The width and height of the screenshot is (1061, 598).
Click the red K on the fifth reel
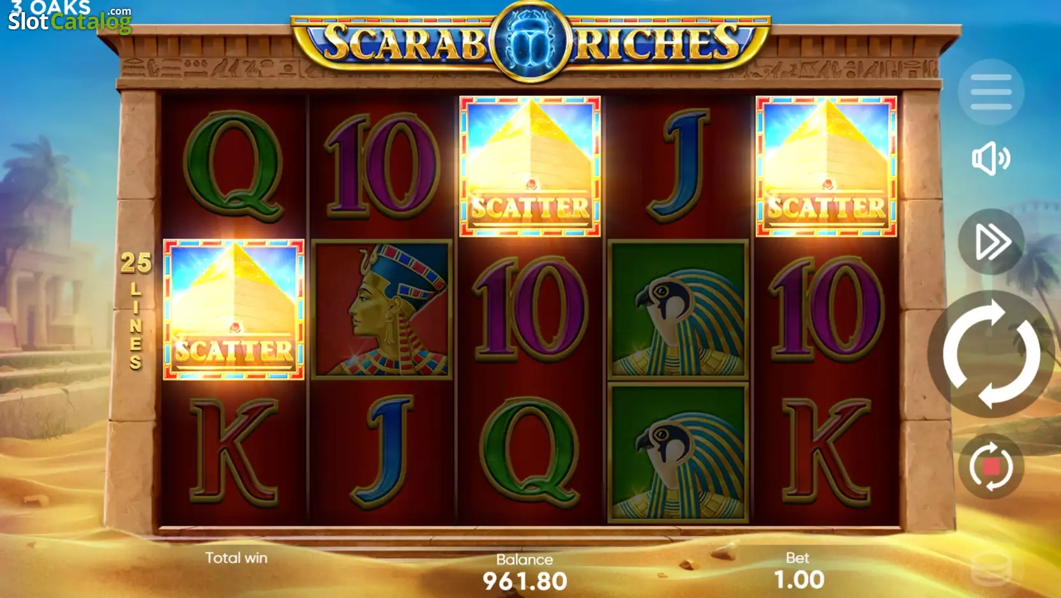pos(826,452)
